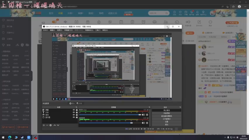This screenshot has height=140, width=249.
Task: Open Microsoft Edge from the taskbar
Action: point(10,137)
